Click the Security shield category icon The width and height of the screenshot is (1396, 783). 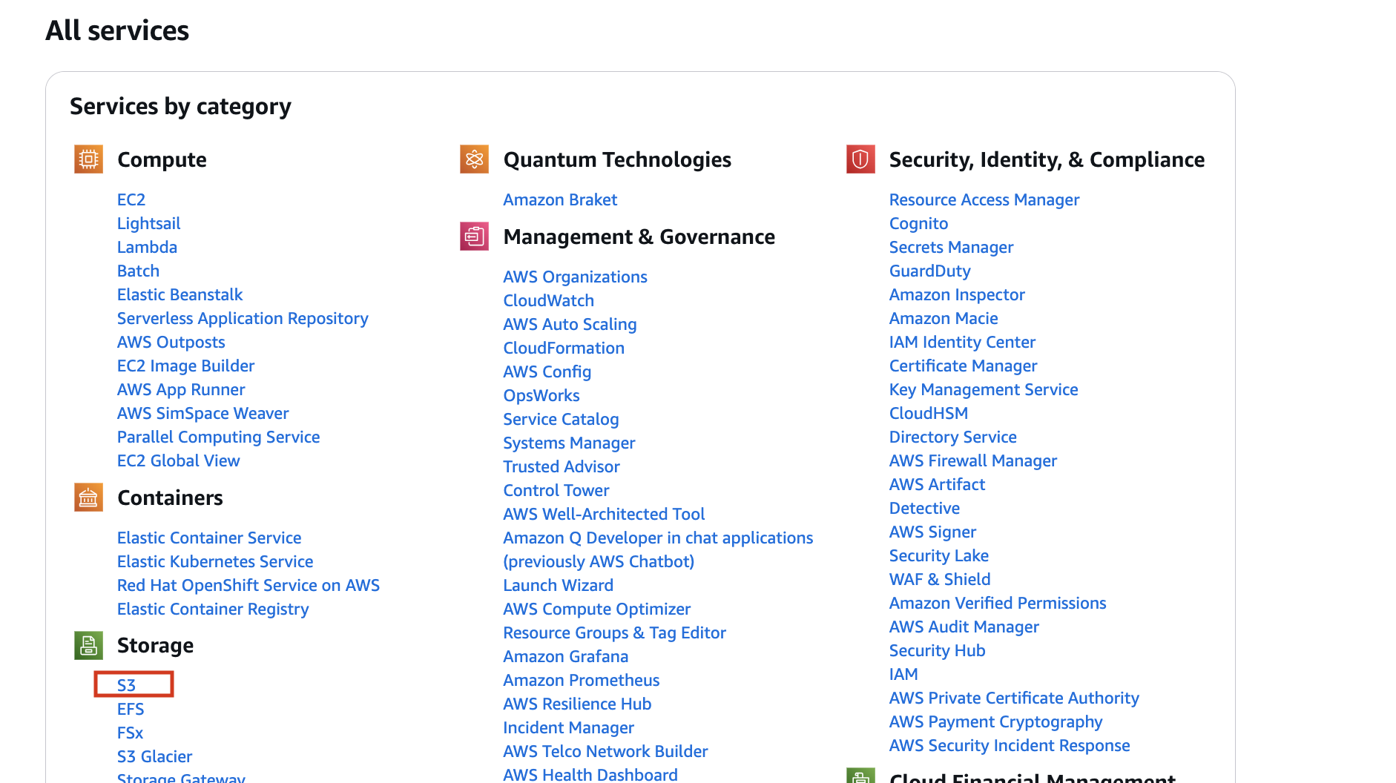pyautogui.click(x=860, y=159)
